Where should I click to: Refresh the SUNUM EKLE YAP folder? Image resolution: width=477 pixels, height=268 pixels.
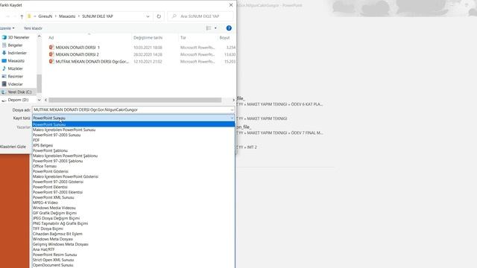(x=159, y=16)
